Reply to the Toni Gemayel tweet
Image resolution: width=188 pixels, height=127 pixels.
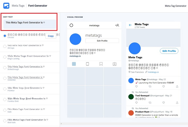[x=137, y=102]
